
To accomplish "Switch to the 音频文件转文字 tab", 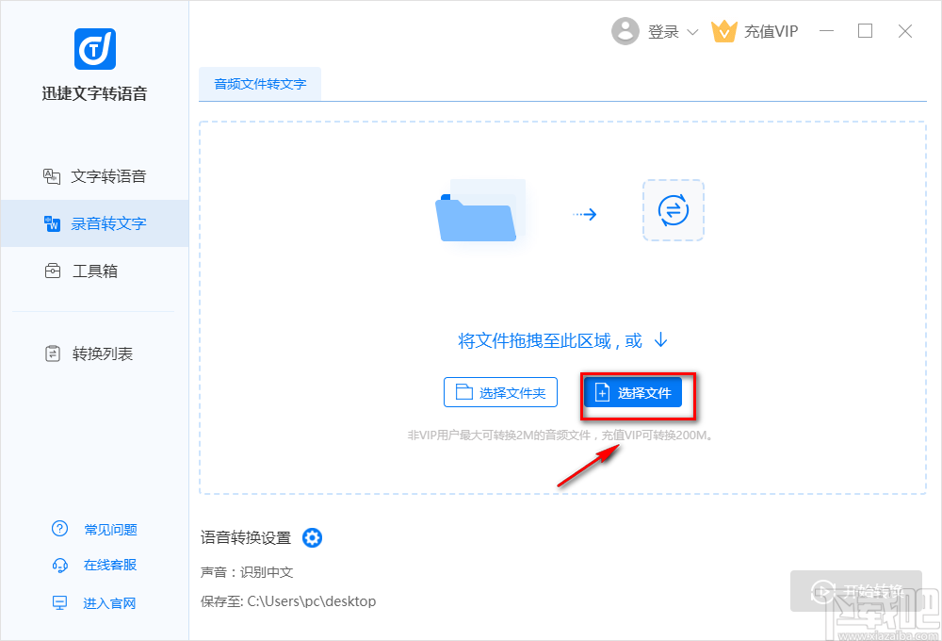I will (259, 85).
